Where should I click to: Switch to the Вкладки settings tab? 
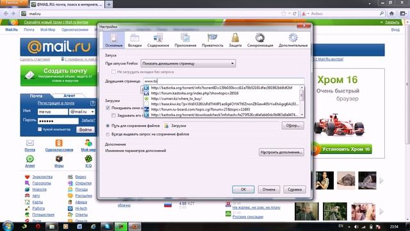click(x=135, y=40)
